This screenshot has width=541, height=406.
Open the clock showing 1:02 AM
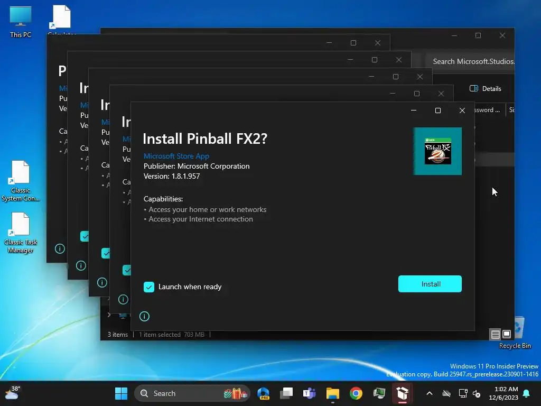point(503,393)
